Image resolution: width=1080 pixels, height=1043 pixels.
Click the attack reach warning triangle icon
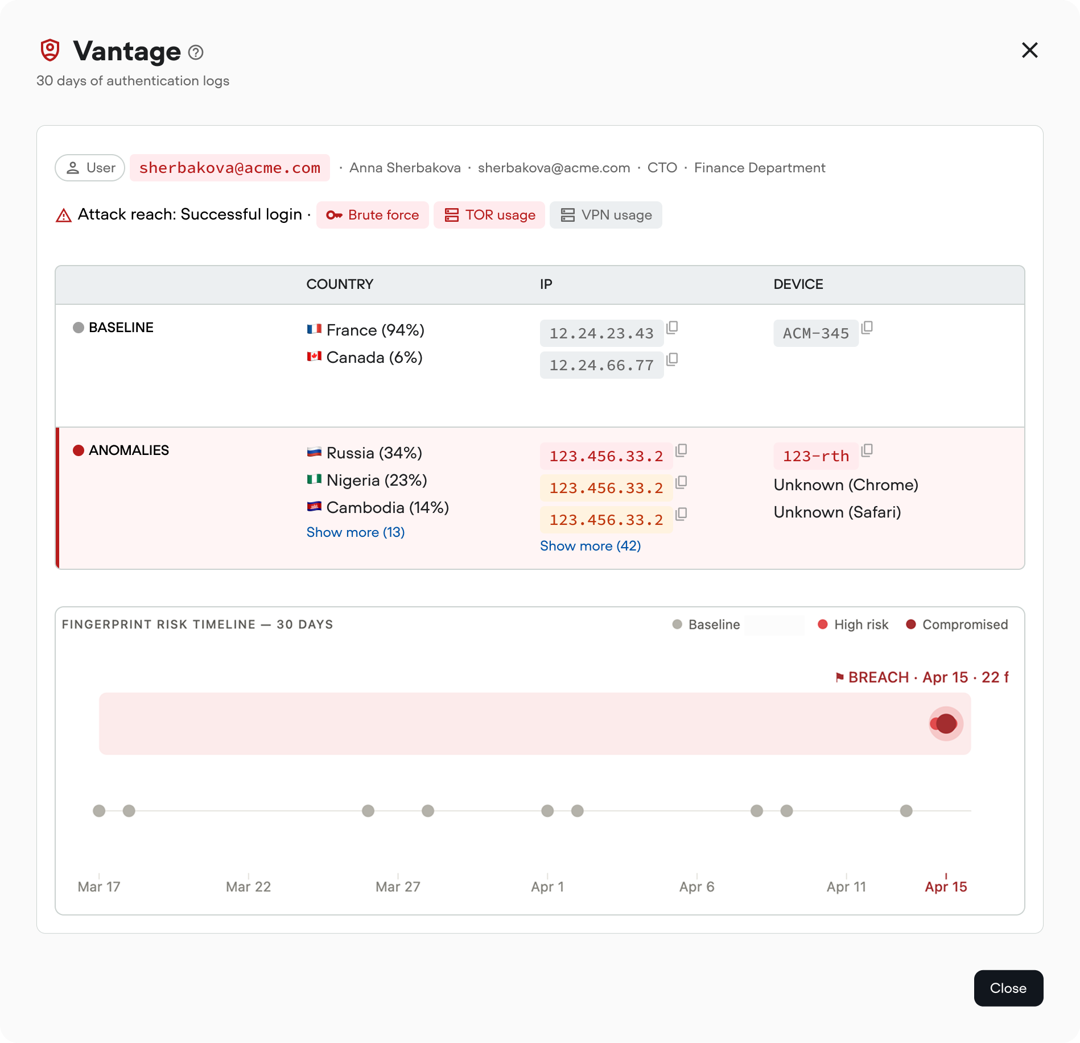(x=64, y=216)
